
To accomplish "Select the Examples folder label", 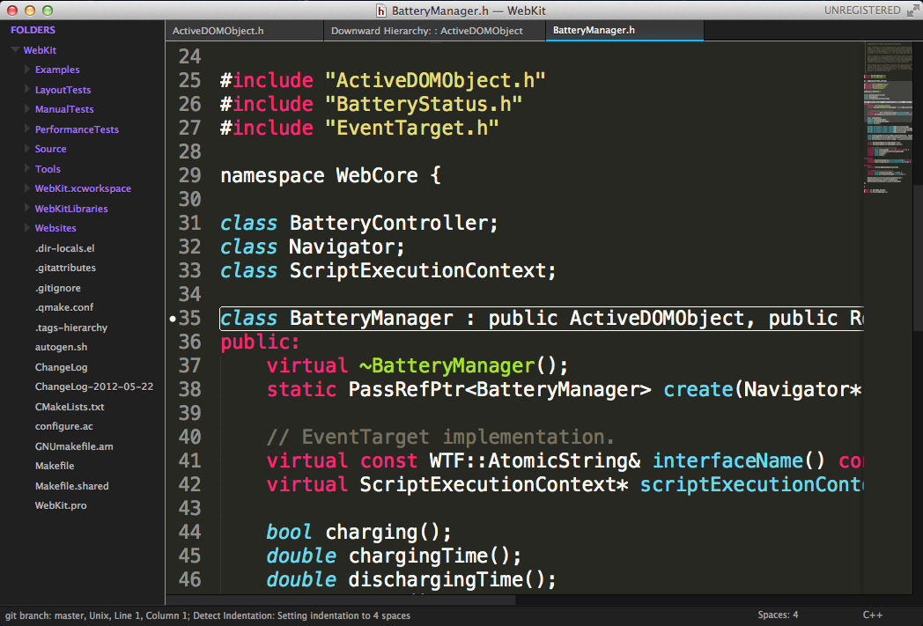I will pos(57,70).
